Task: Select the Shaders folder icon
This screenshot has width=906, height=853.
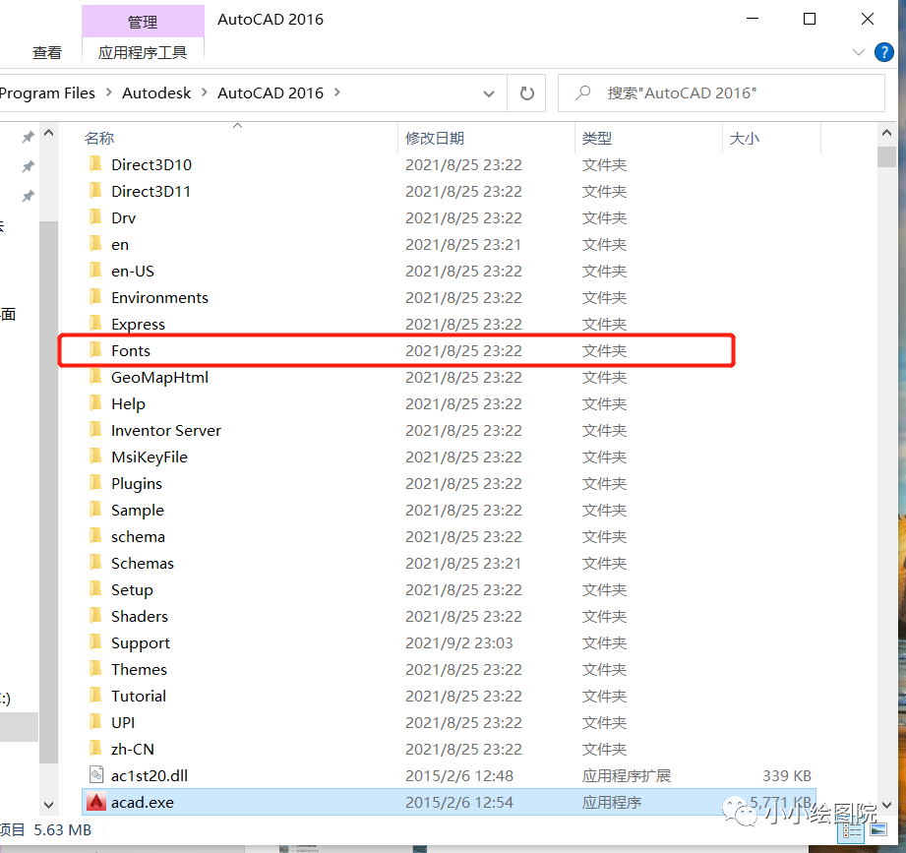Action: click(96, 616)
